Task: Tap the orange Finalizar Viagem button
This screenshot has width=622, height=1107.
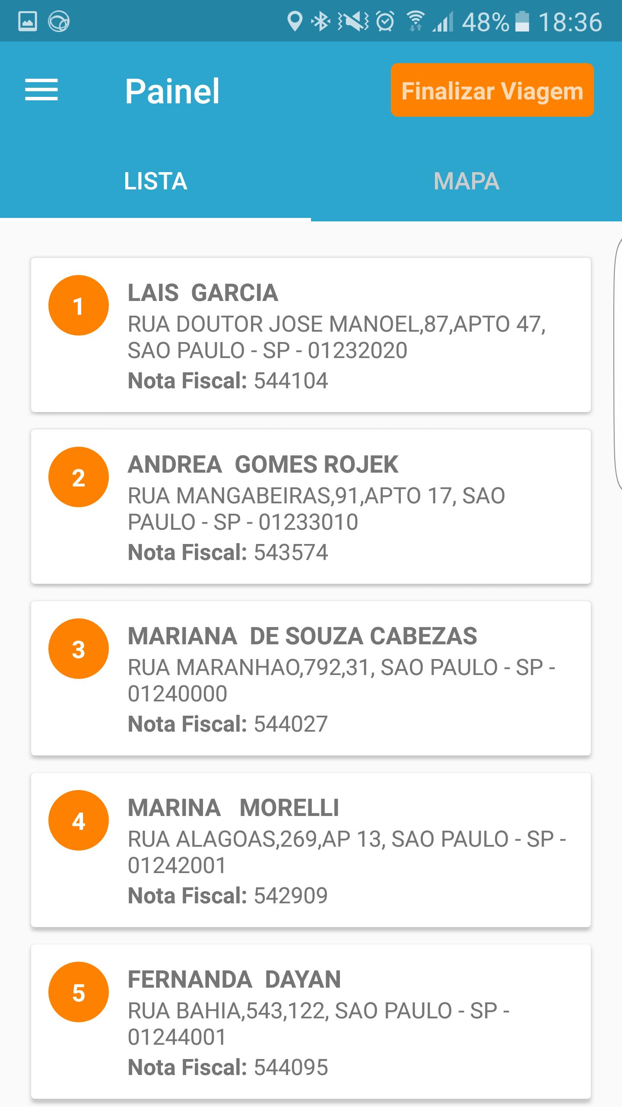Action: 492,90
